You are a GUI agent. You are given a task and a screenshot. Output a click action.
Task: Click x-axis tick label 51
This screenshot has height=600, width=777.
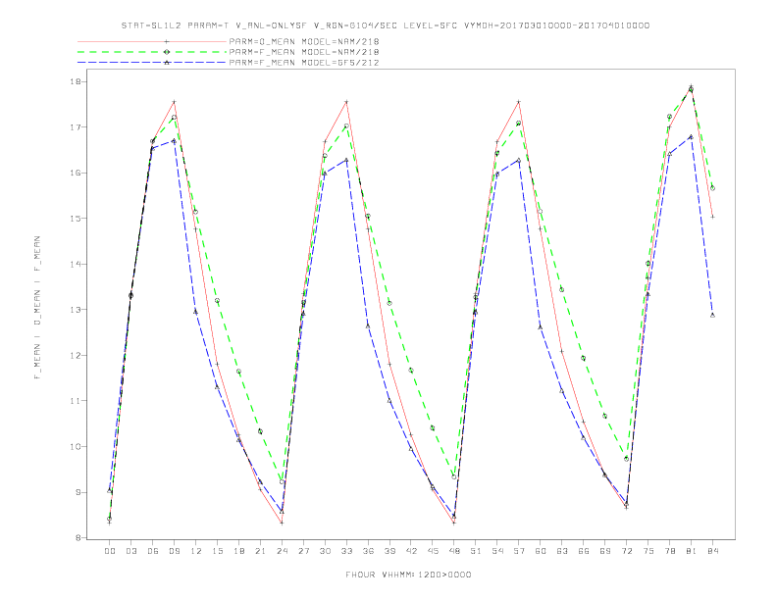[x=476, y=551]
